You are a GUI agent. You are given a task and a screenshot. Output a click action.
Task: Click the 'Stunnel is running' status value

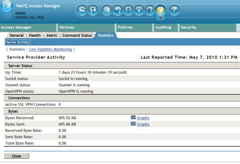[x=74, y=85]
